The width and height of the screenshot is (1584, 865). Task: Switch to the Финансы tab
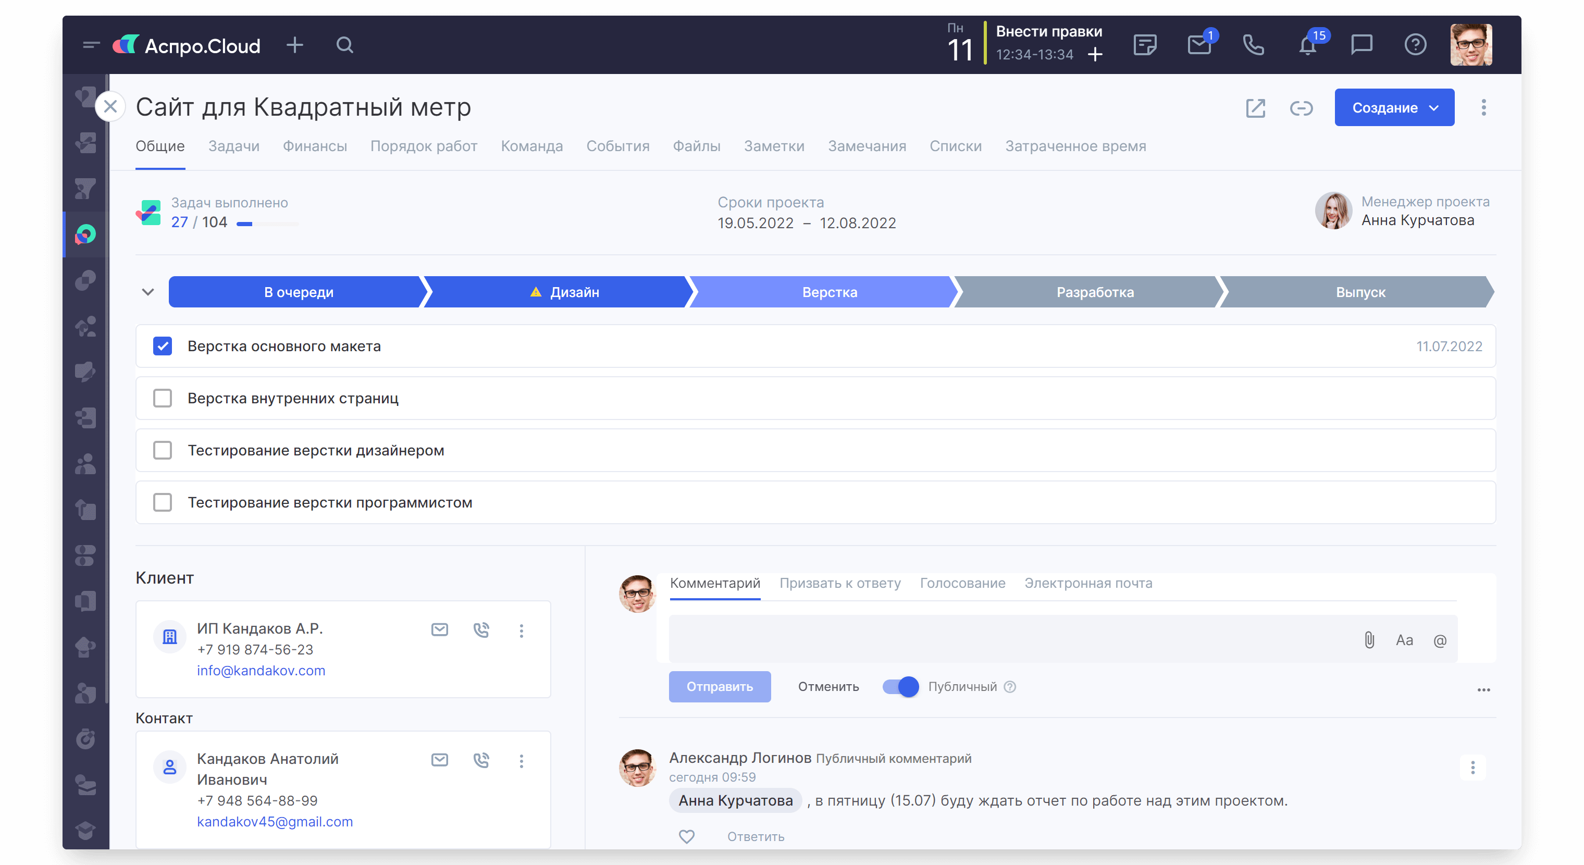315,146
